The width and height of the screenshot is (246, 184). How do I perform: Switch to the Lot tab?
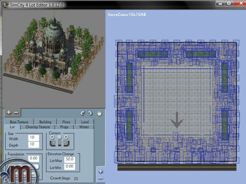click(12, 127)
